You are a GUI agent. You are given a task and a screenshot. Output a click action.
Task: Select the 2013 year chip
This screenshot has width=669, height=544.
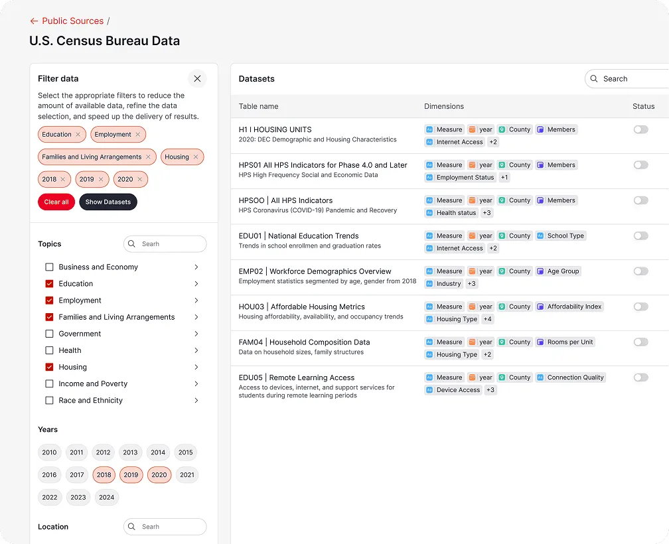click(x=130, y=452)
